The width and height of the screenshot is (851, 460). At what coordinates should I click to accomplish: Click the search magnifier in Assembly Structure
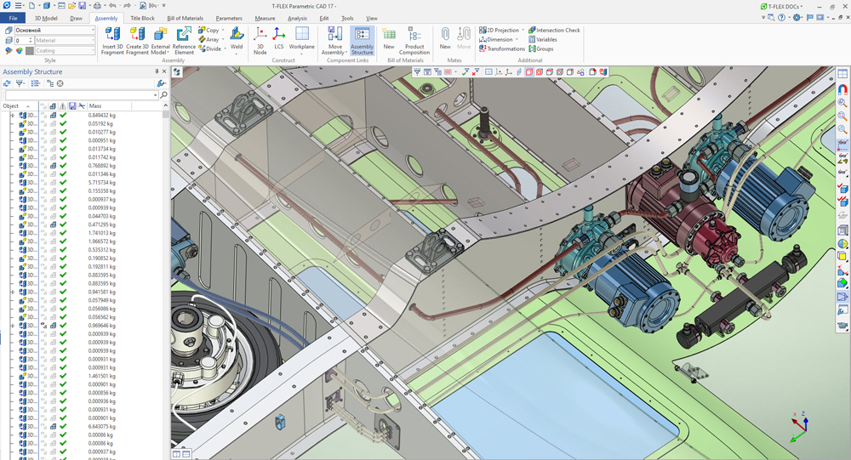tap(163, 95)
